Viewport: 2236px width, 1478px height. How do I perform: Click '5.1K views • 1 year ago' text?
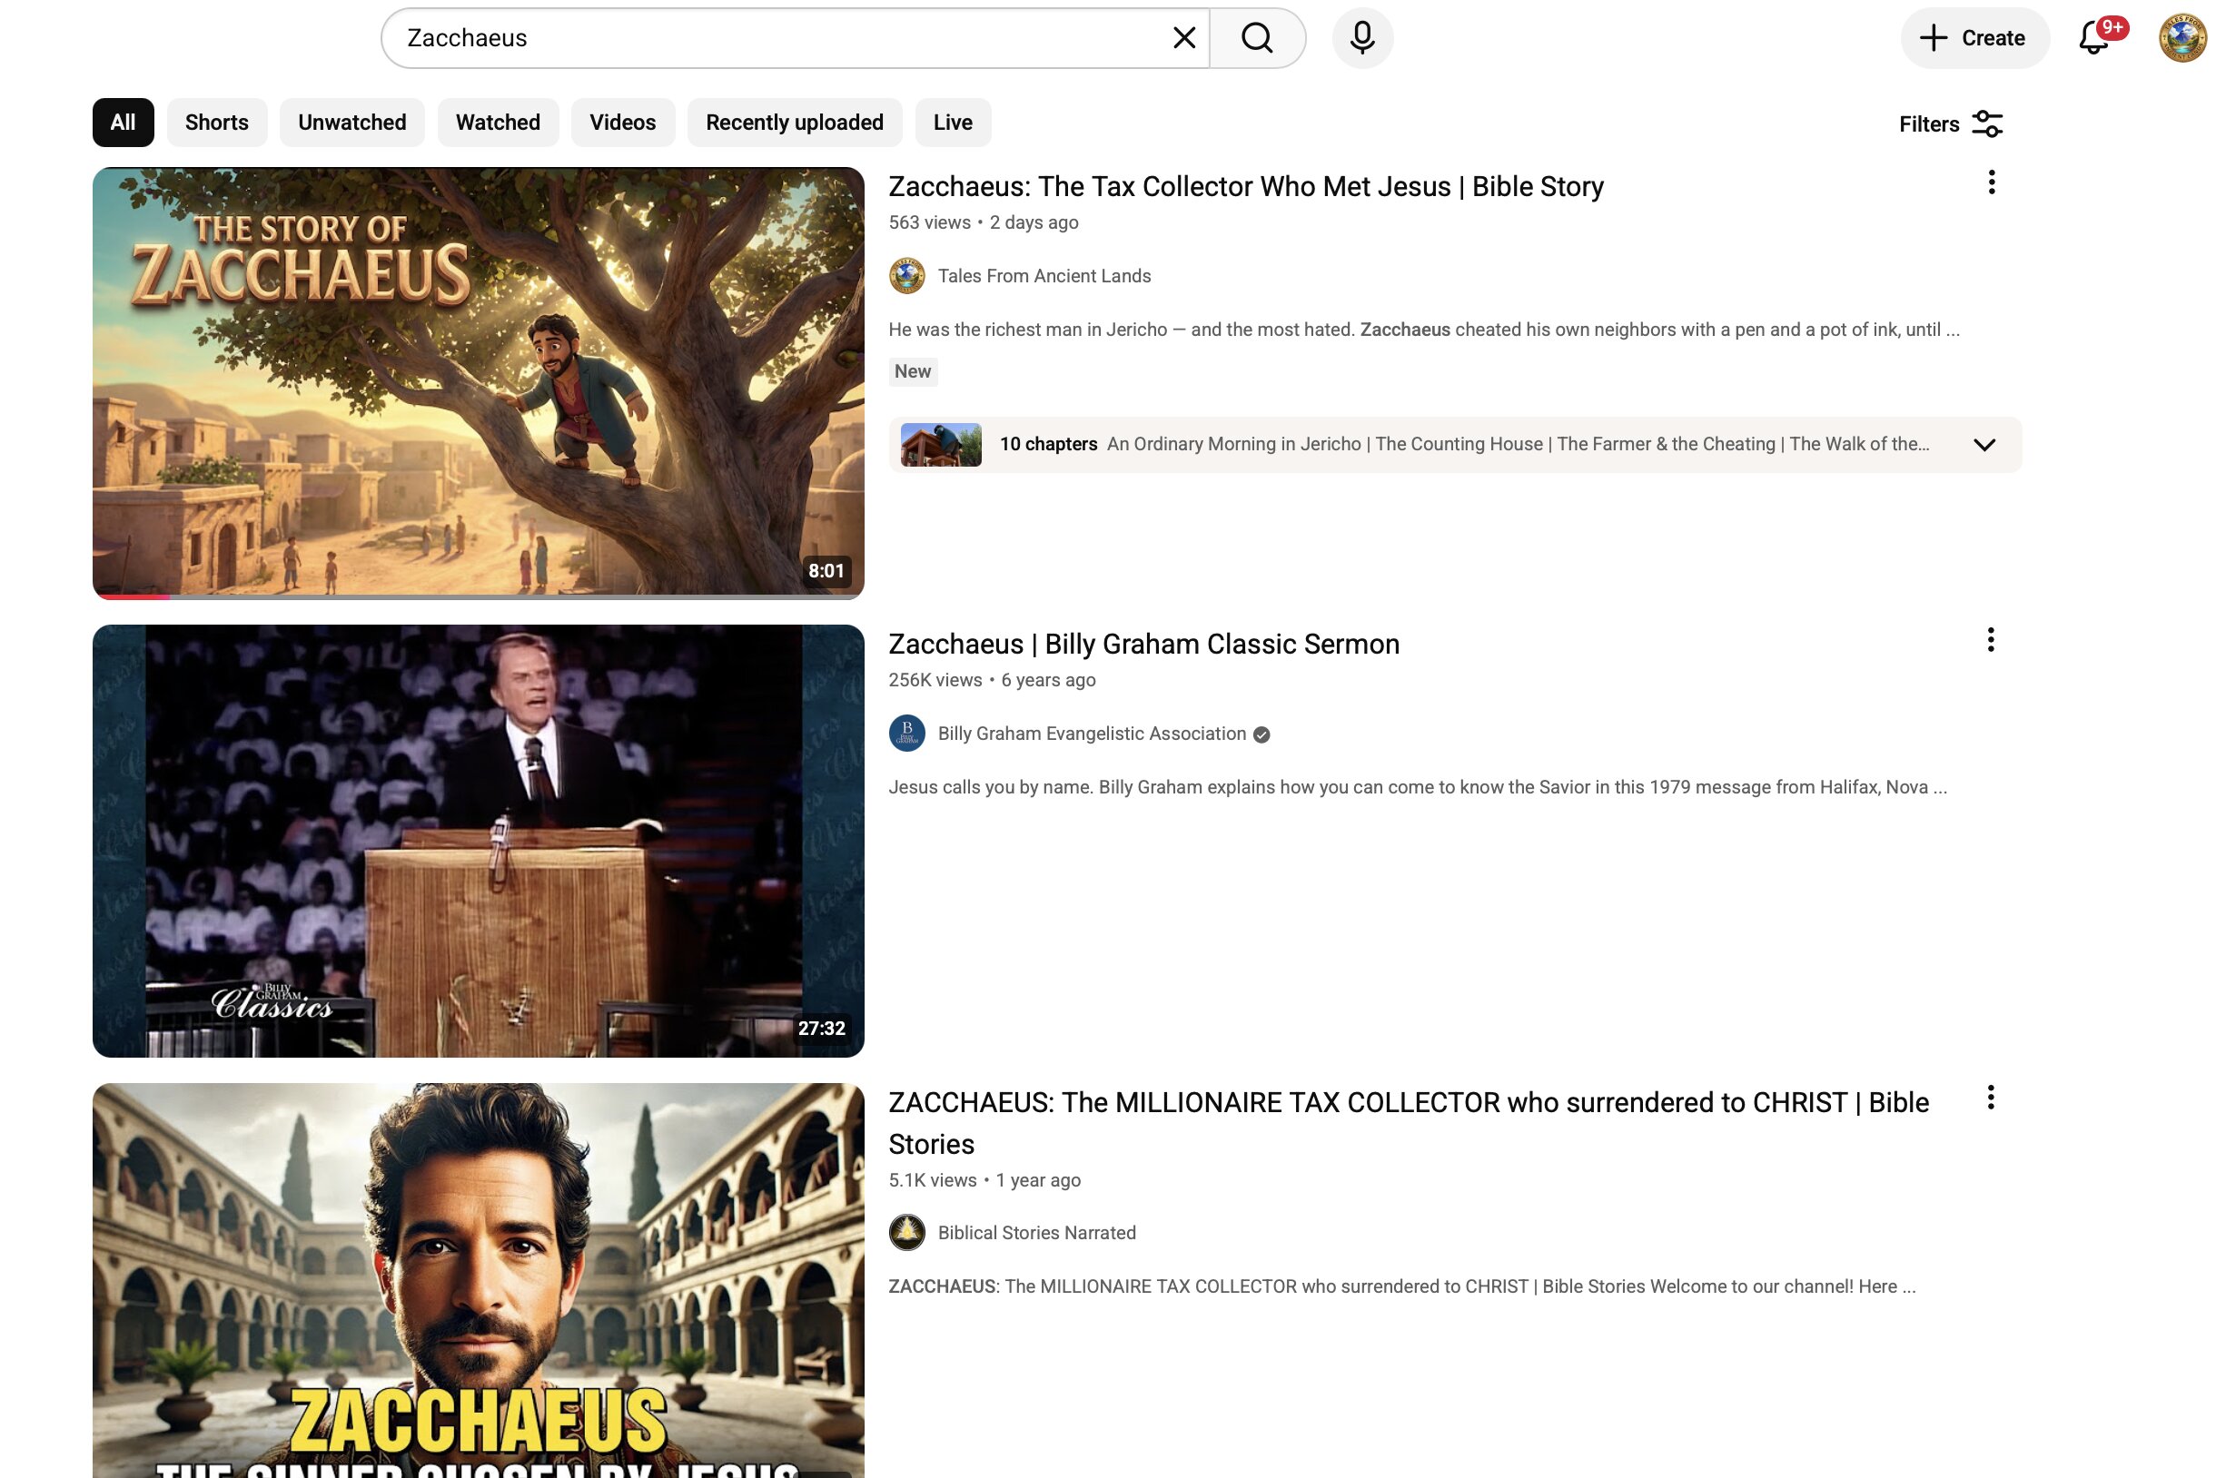click(x=984, y=1180)
